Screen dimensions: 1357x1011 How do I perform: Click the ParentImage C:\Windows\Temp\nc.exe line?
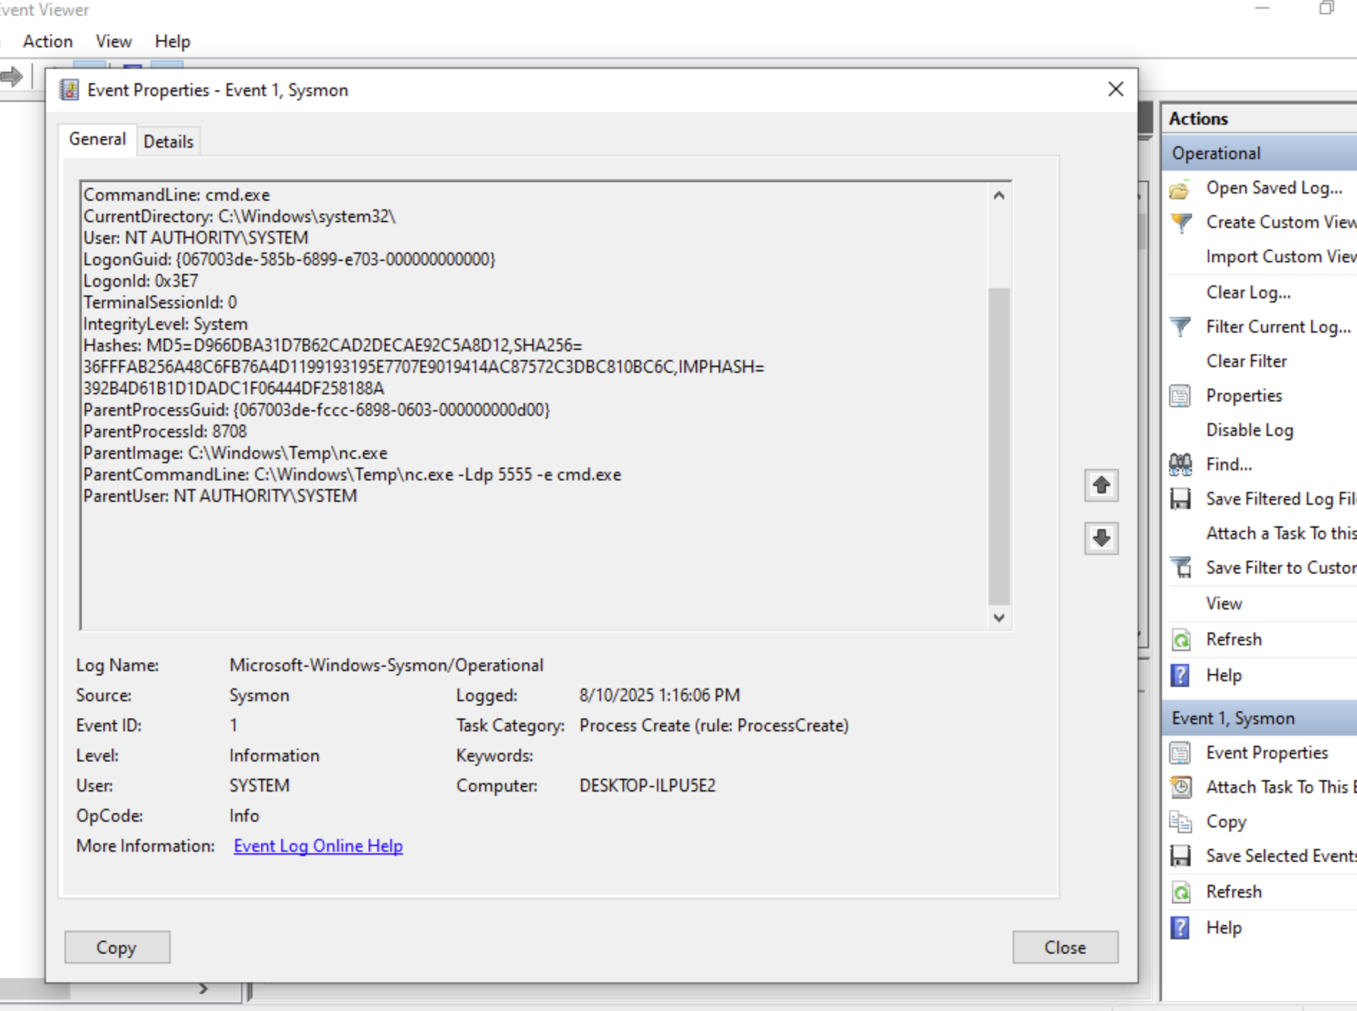click(x=235, y=453)
